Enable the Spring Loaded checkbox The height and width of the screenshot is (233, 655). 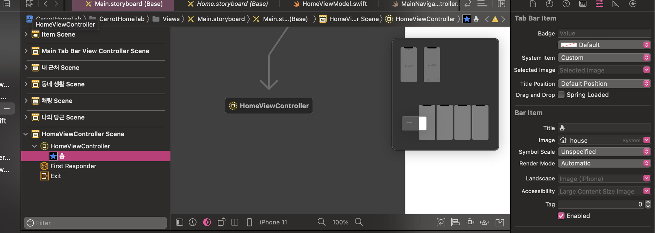pyautogui.click(x=561, y=95)
